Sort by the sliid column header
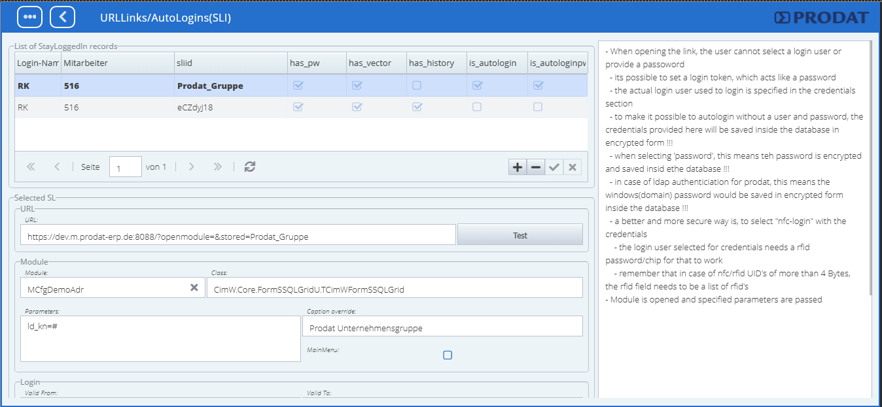Image resolution: width=882 pixels, height=407 pixels. point(229,63)
